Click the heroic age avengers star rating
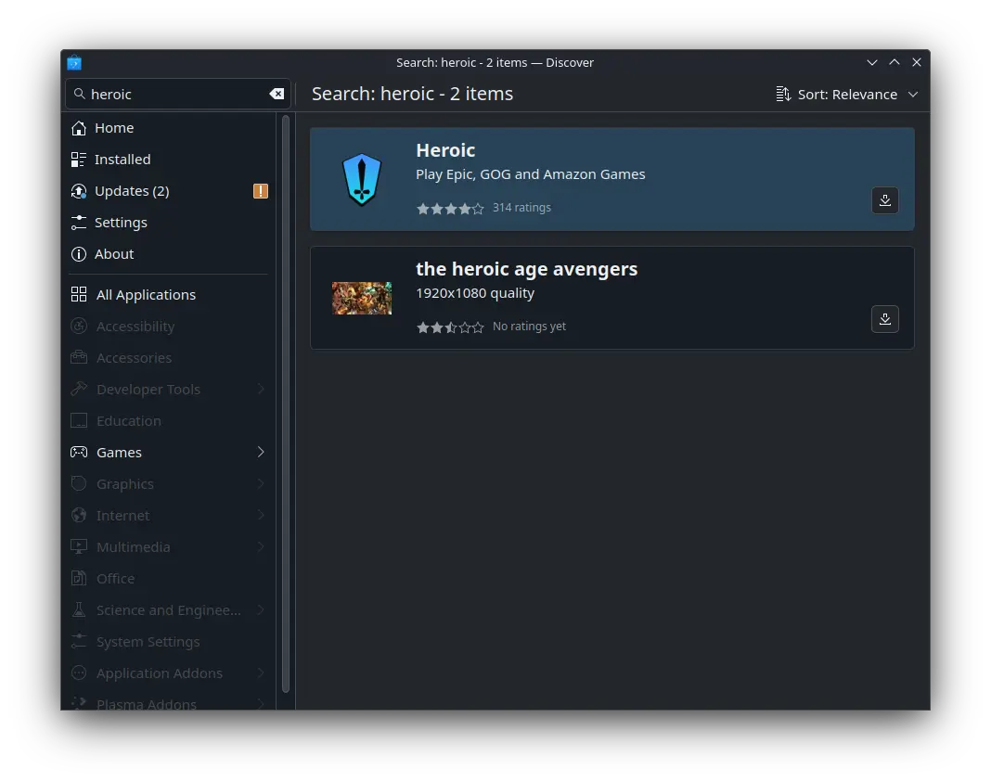The width and height of the screenshot is (991, 782). pyautogui.click(x=450, y=327)
